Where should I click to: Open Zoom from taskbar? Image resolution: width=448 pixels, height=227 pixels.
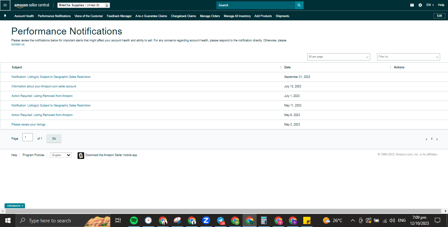tap(206, 220)
